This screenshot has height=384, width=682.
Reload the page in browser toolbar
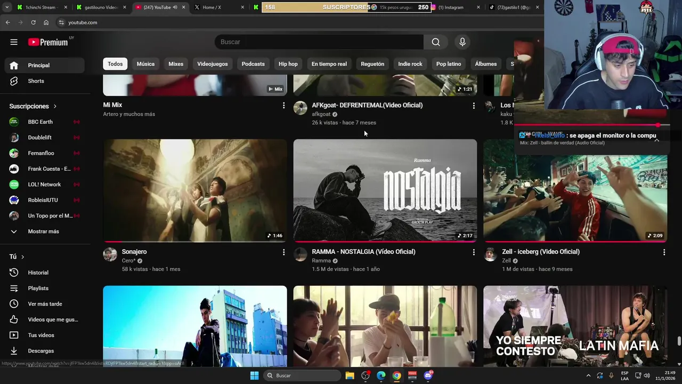click(x=33, y=22)
